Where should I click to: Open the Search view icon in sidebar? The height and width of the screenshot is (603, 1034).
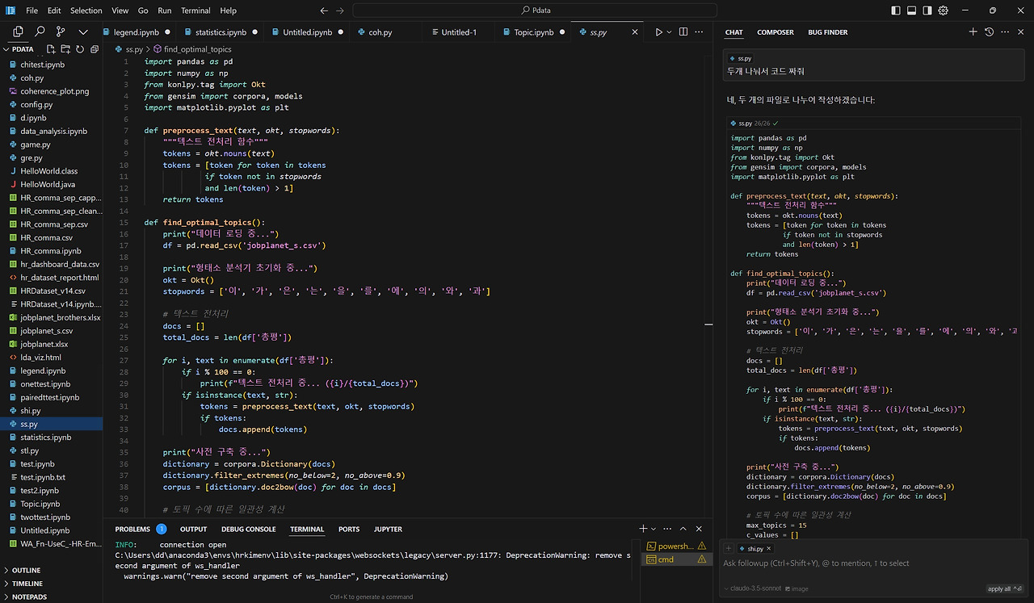(40, 31)
